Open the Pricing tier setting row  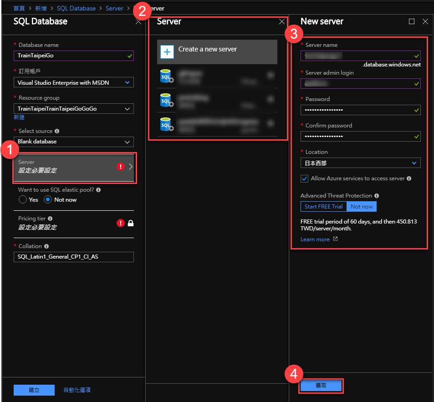pyautogui.click(x=74, y=224)
